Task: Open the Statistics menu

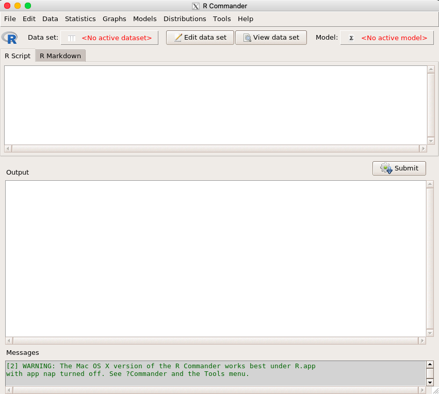Action: tap(80, 19)
